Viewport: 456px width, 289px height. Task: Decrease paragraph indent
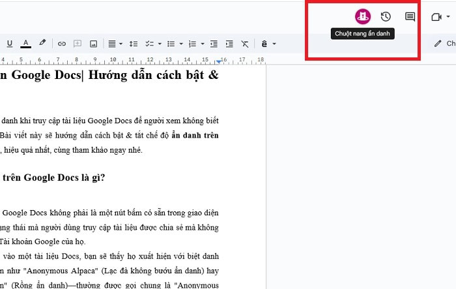[x=214, y=44]
